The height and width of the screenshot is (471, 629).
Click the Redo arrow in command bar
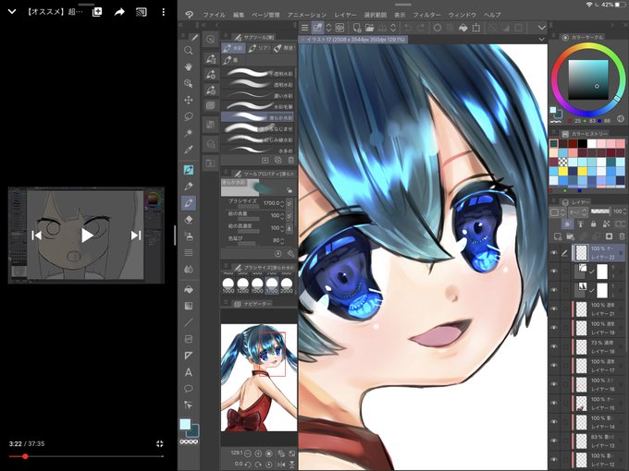(421, 28)
